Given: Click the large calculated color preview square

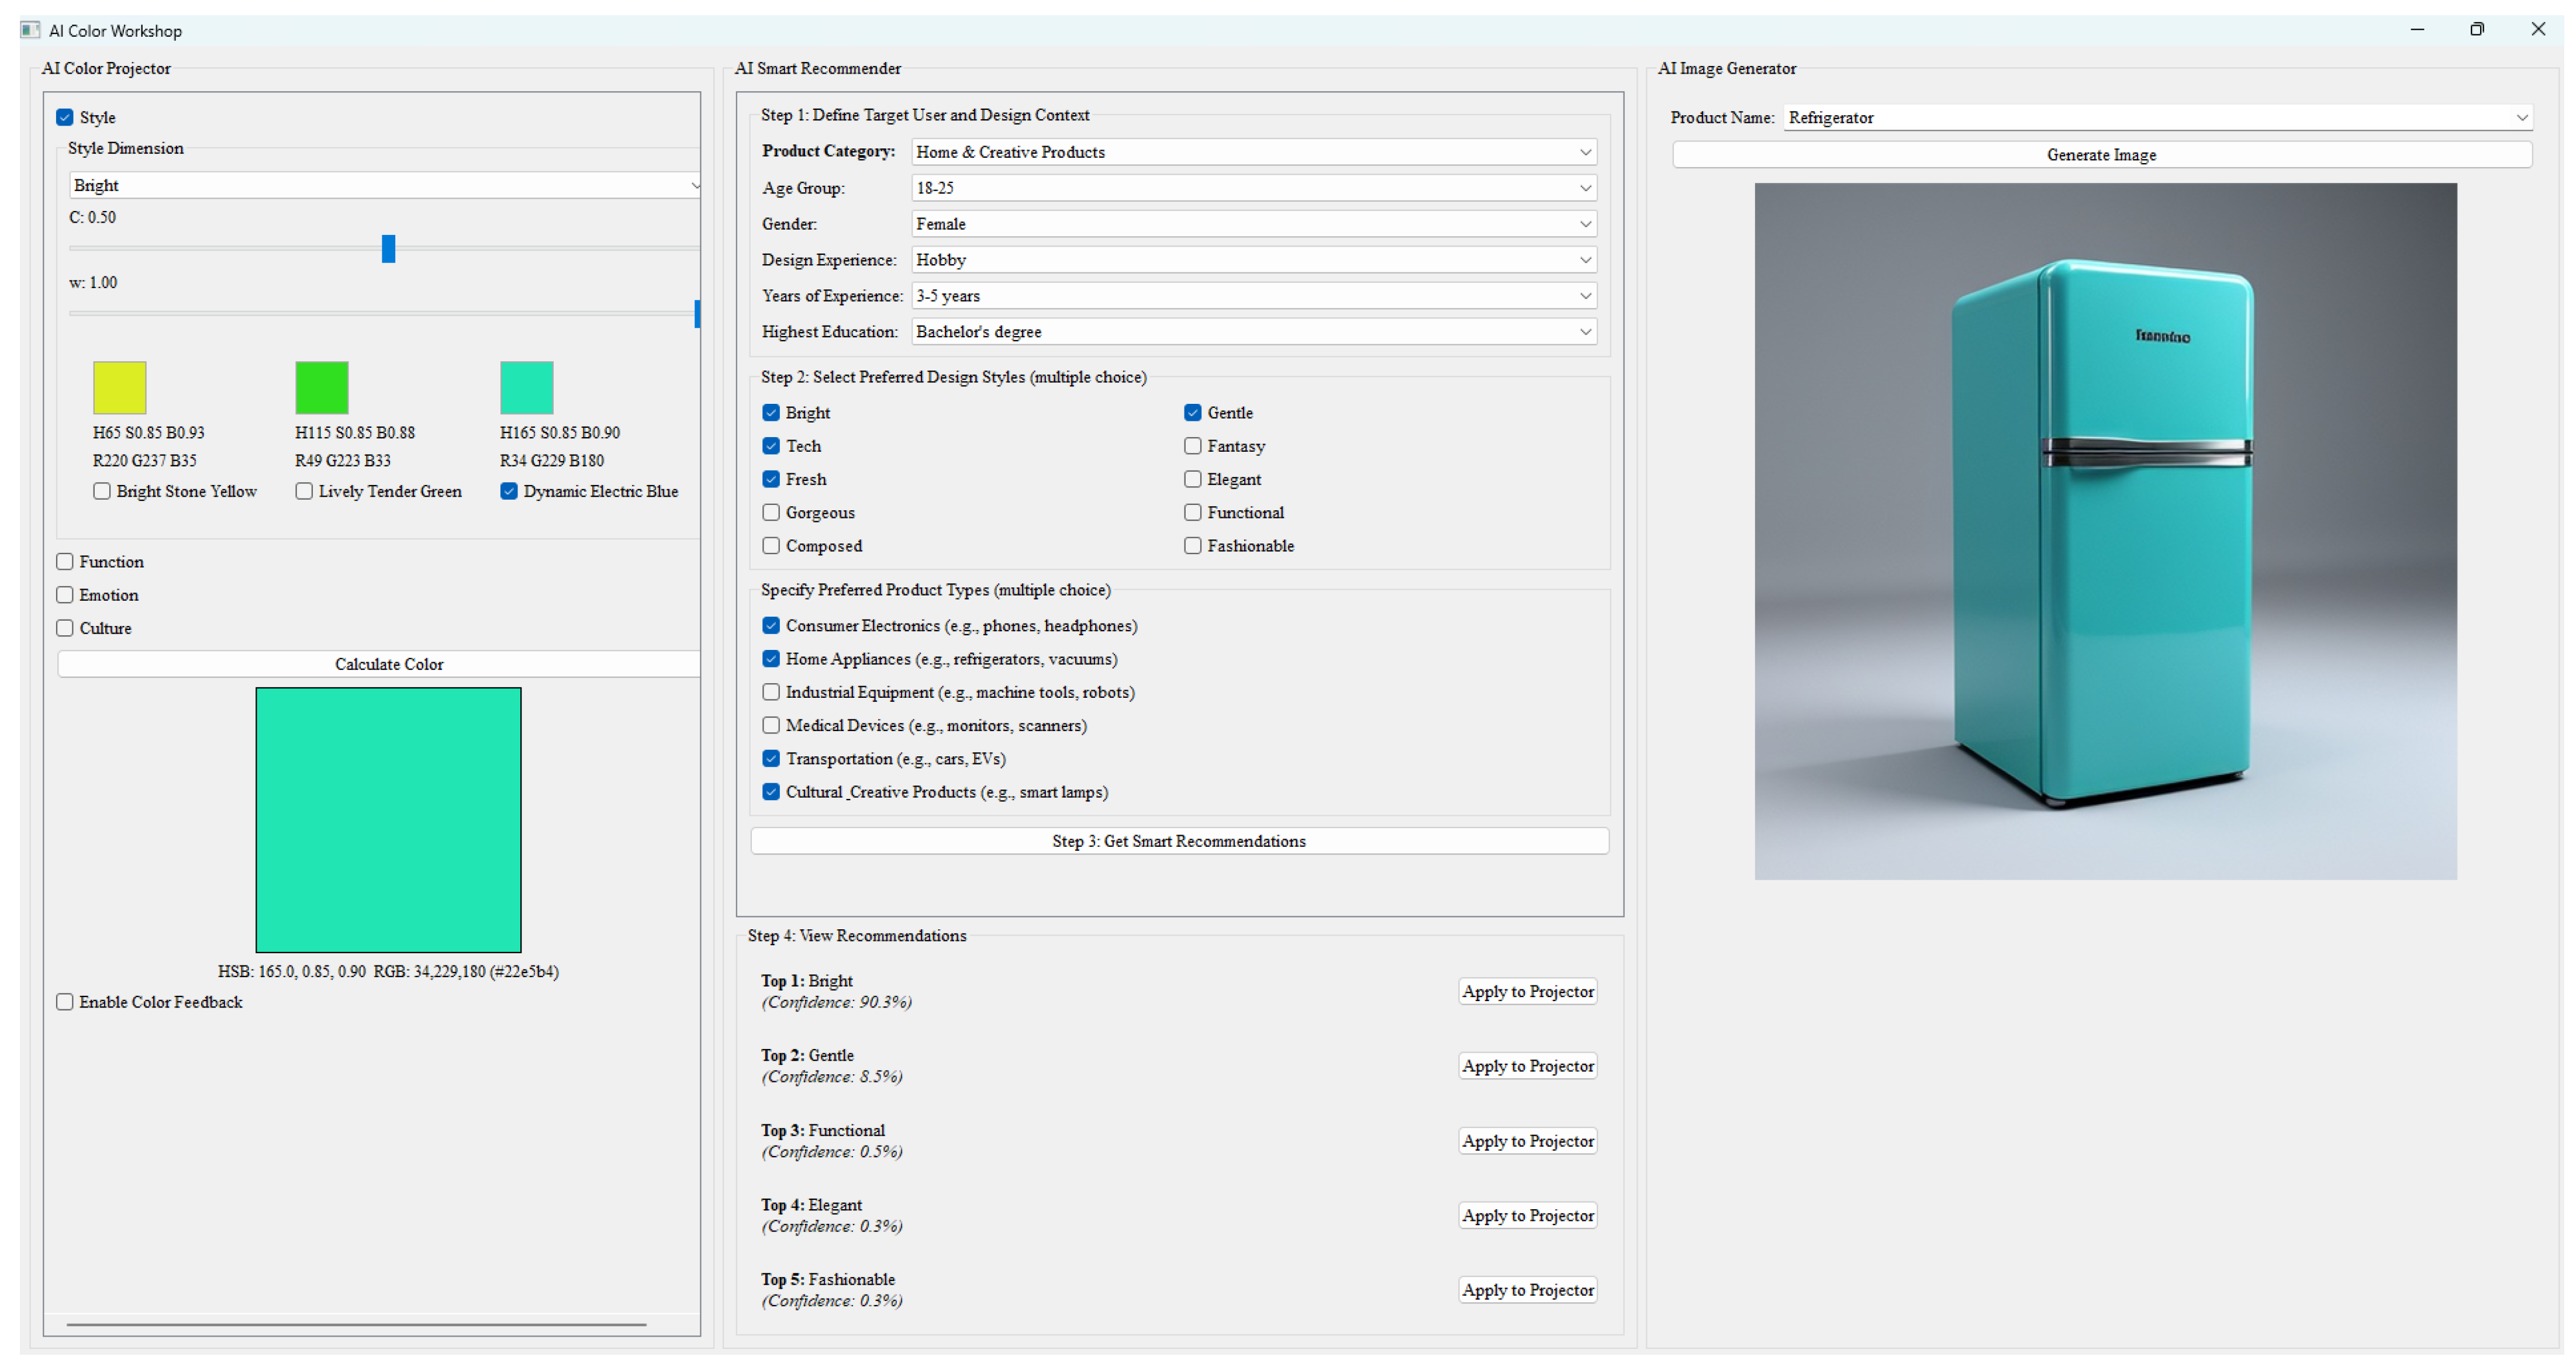Looking at the screenshot, I should 388,819.
